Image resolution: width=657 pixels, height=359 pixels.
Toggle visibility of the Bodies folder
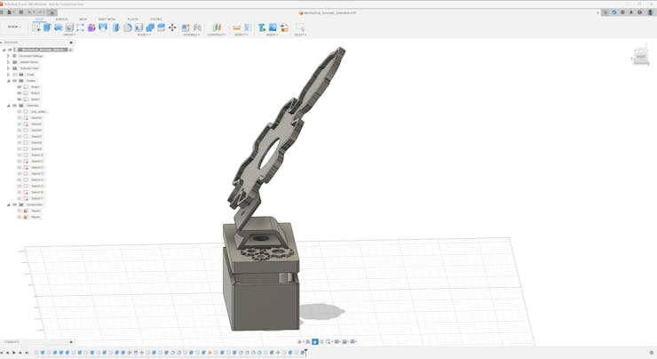tap(14, 81)
